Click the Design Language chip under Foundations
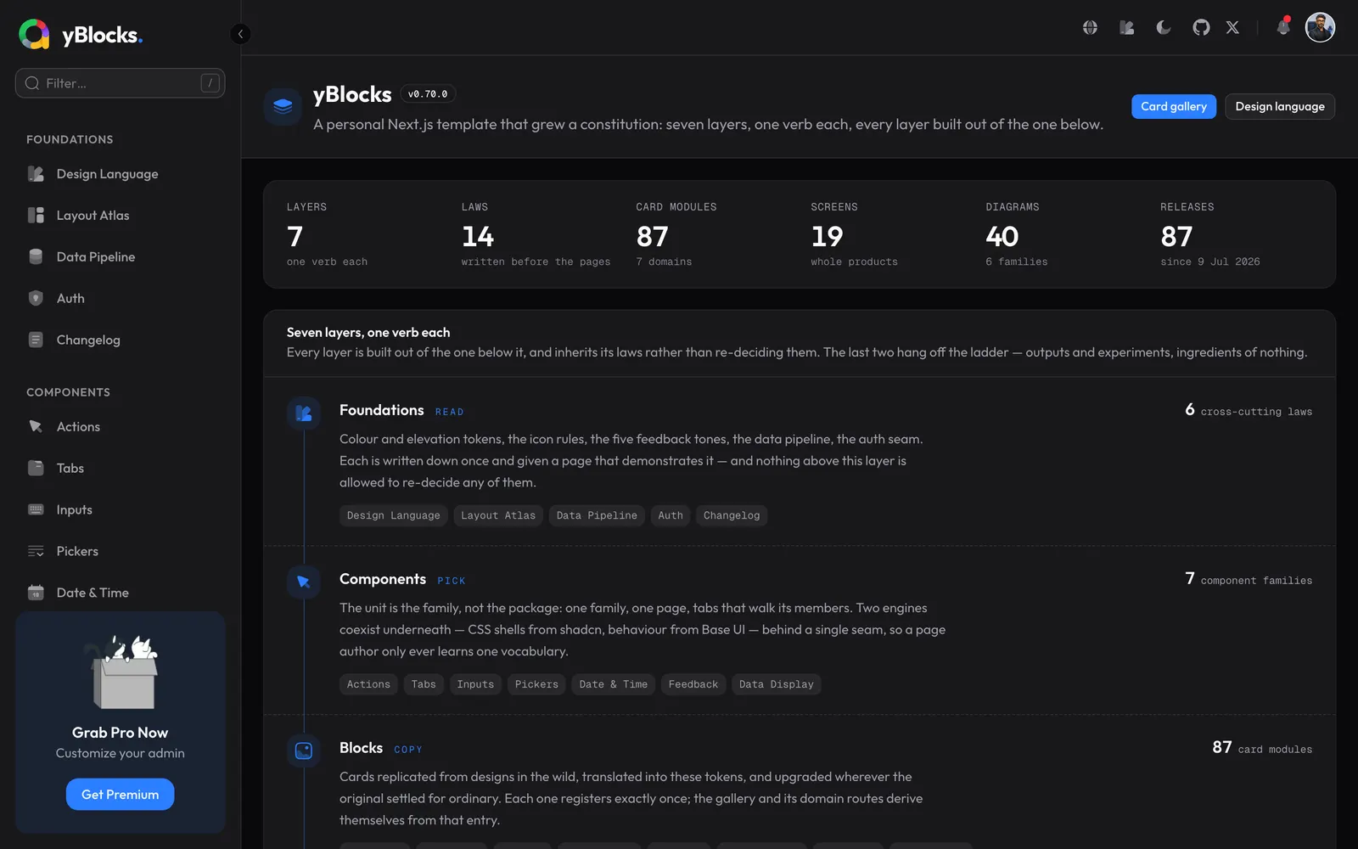 (x=394, y=515)
